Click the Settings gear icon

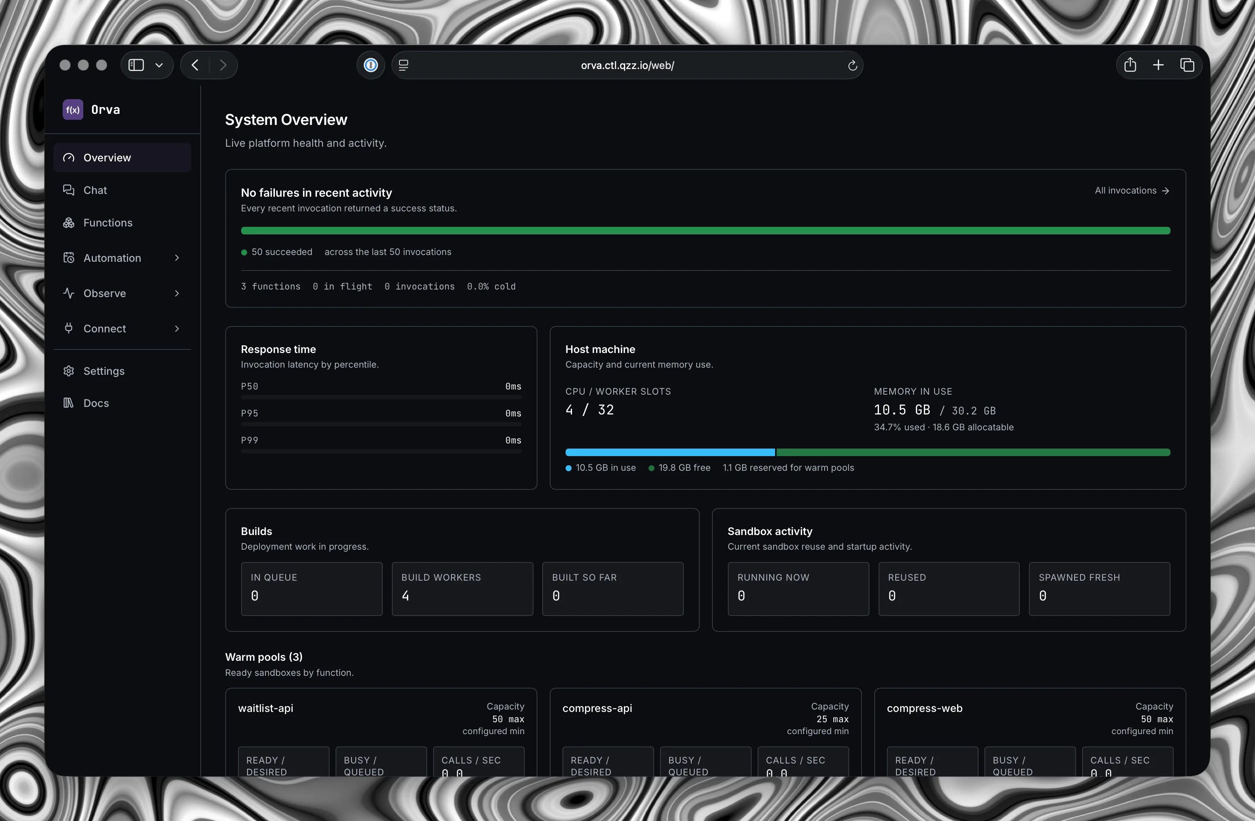tap(69, 371)
